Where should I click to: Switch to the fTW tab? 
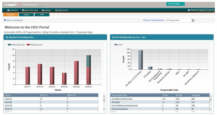tap(42, 15)
